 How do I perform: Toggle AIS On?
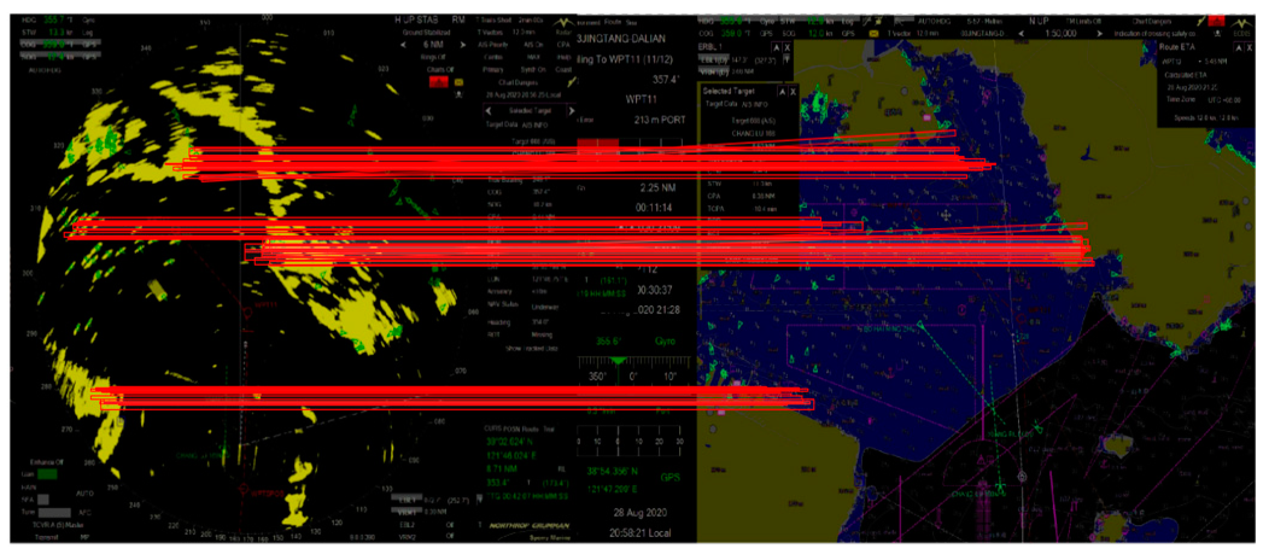pos(533,45)
